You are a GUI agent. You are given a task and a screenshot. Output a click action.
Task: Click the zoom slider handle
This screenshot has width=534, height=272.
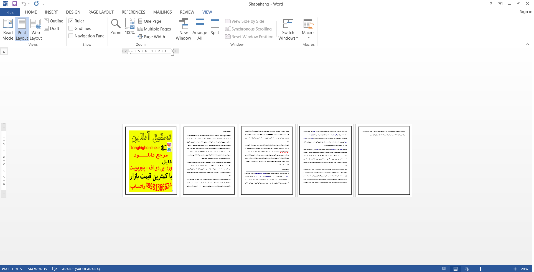tap(480, 269)
